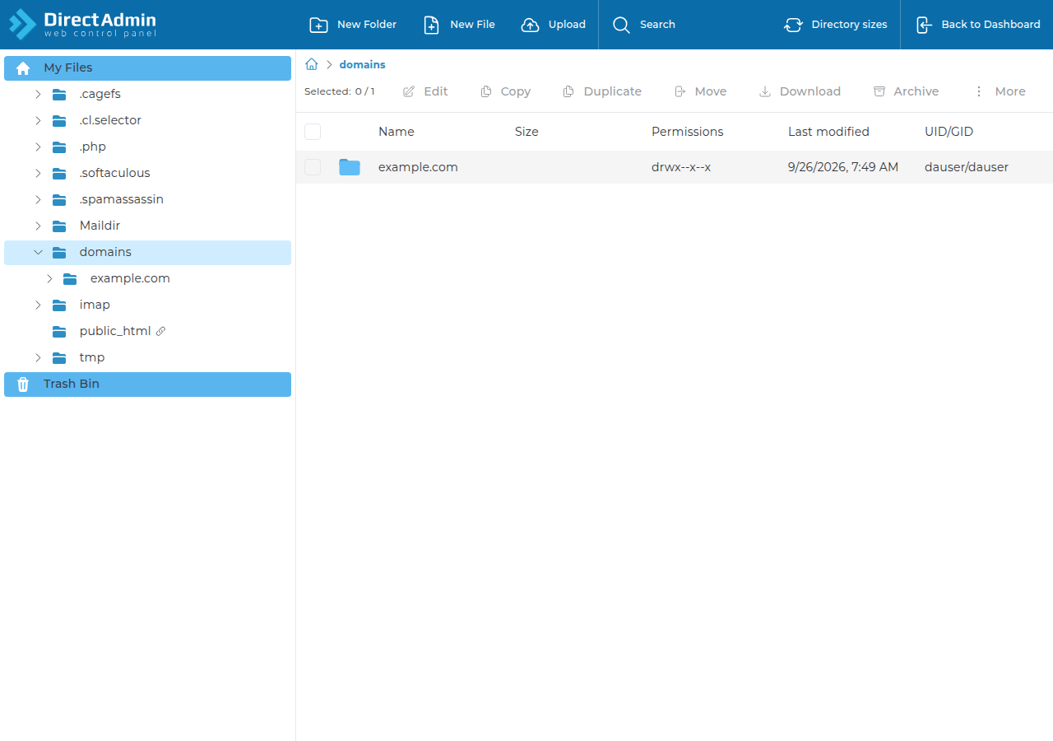Expand the .softaculous tree node
This screenshot has width=1053, height=741.
point(38,173)
